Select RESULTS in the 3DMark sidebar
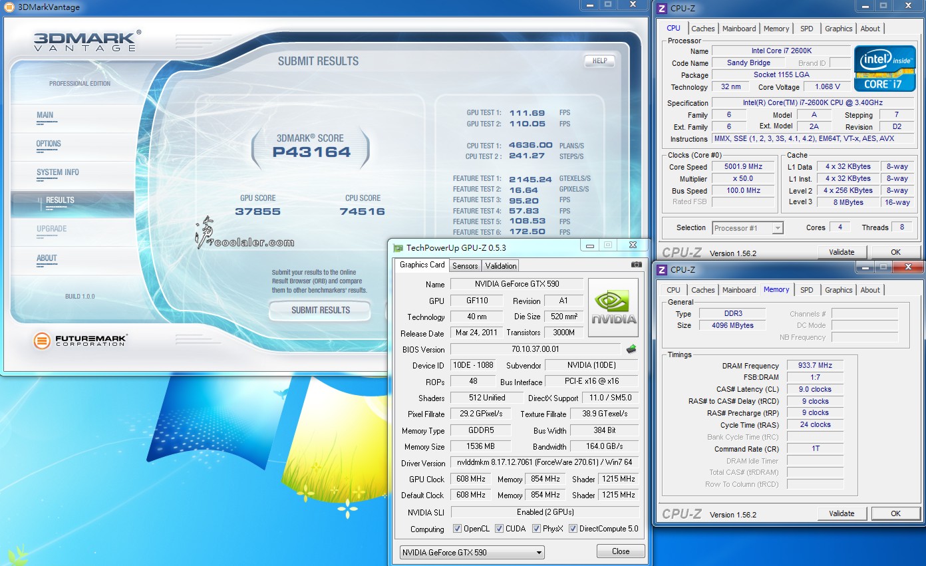The image size is (926, 566). (73, 204)
